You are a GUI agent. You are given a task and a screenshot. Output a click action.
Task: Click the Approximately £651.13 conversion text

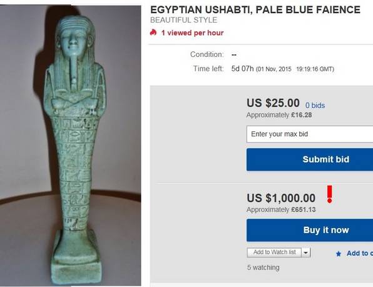[281, 210]
